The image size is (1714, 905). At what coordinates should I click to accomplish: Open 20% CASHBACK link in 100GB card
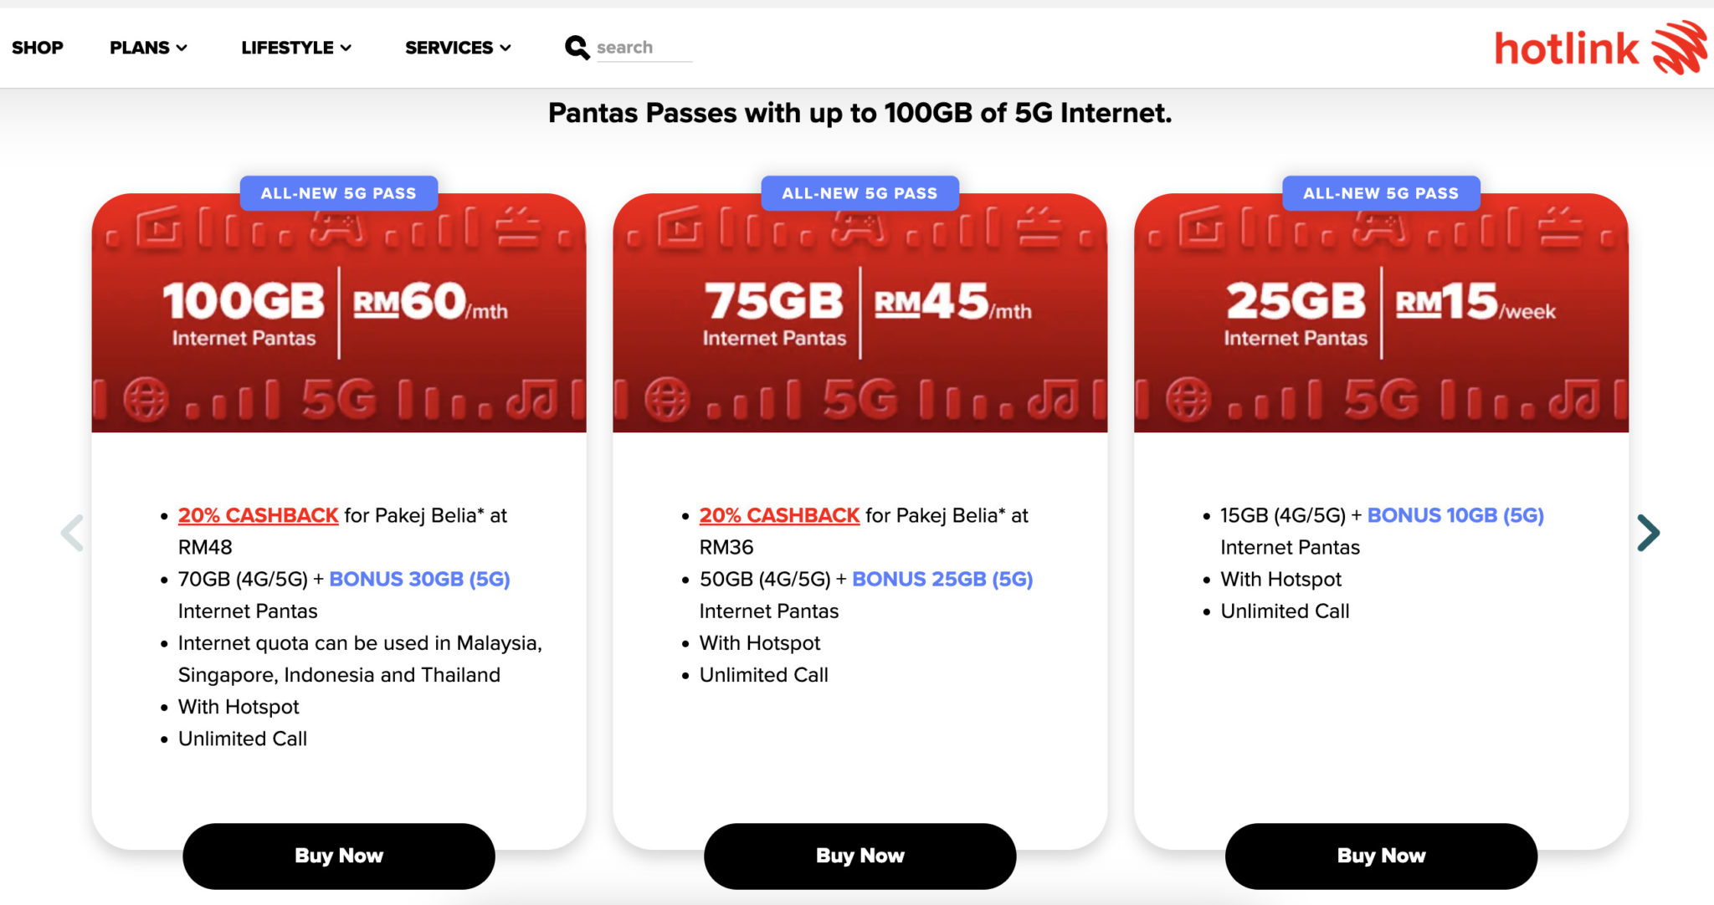[258, 515]
